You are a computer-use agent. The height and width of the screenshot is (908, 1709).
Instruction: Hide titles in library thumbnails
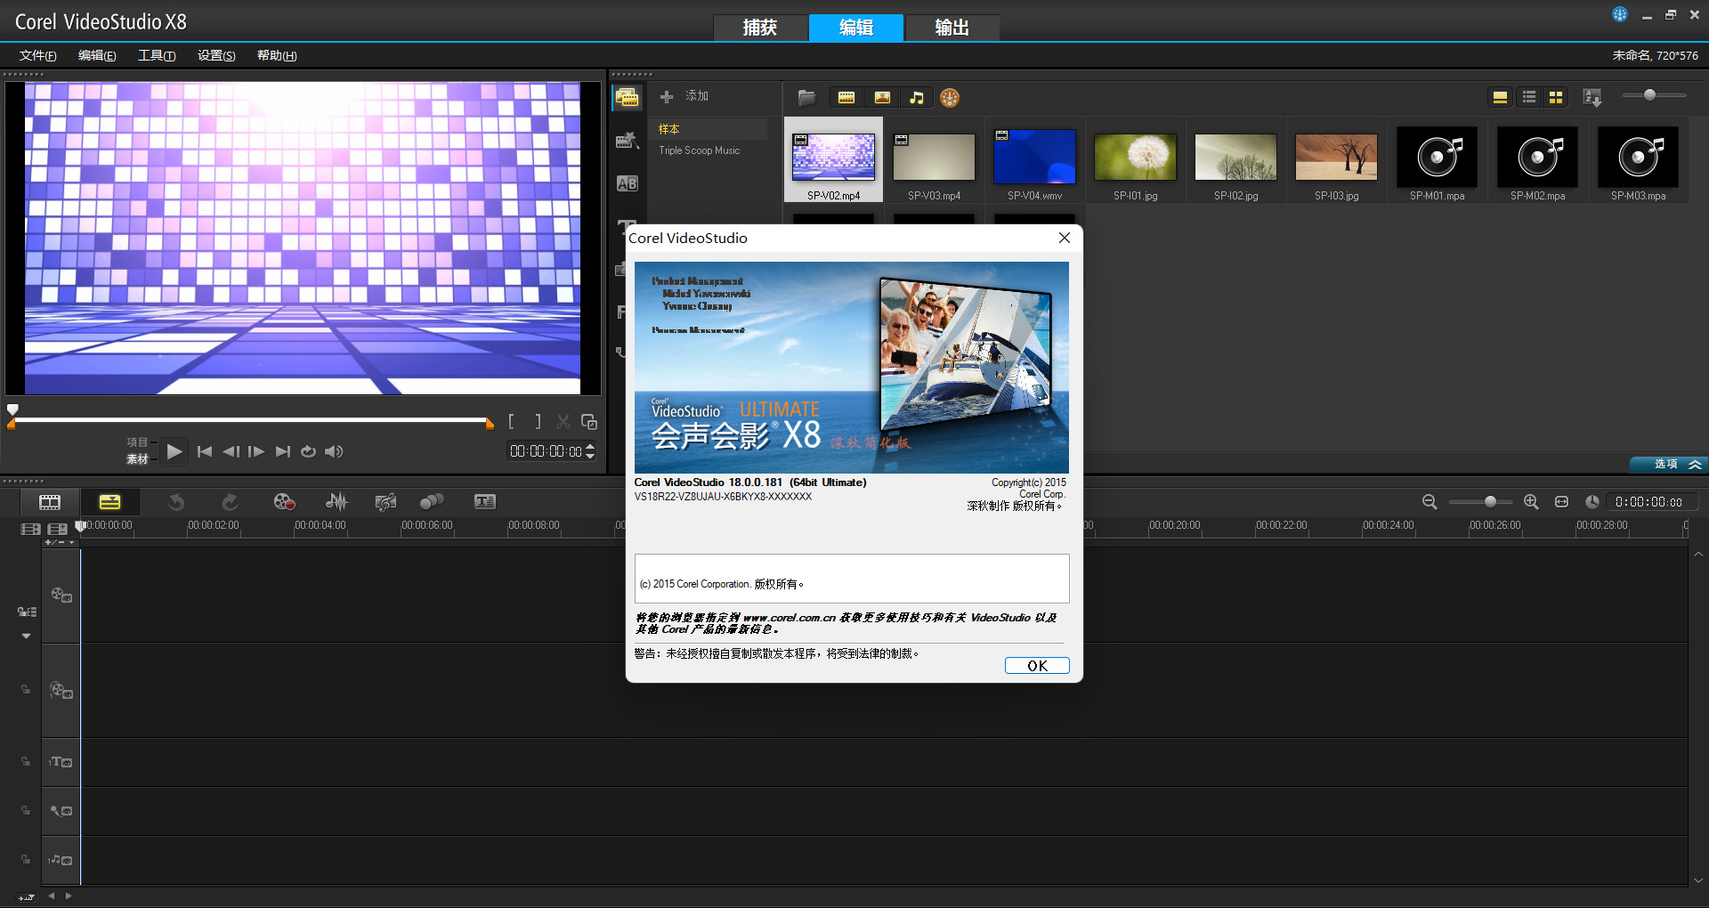coord(1500,97)
